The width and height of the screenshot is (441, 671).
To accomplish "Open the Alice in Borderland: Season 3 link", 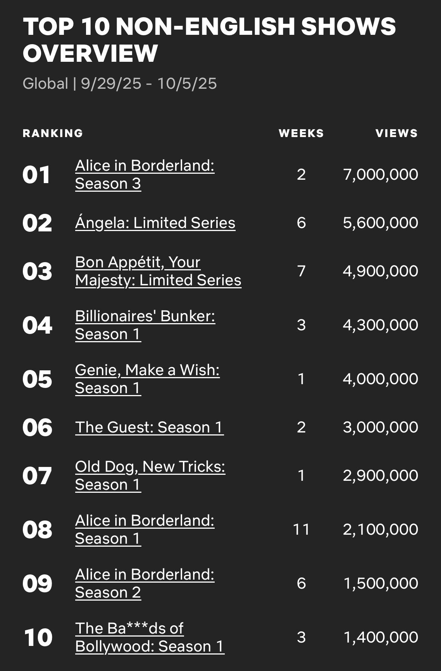I will (x=144, y=174).
